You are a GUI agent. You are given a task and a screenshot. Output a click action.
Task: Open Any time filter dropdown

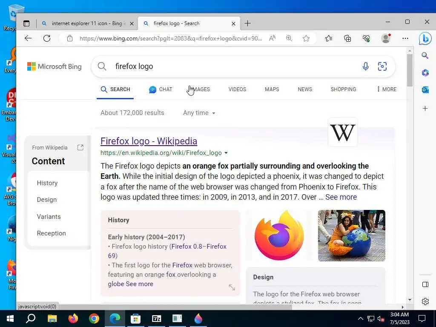point(199,113)
